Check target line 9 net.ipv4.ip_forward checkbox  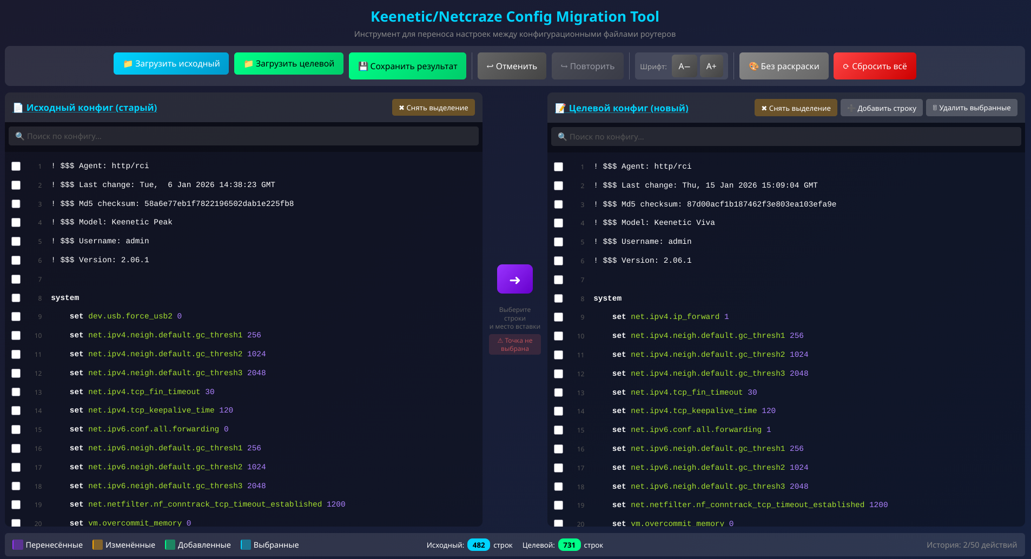559,317
